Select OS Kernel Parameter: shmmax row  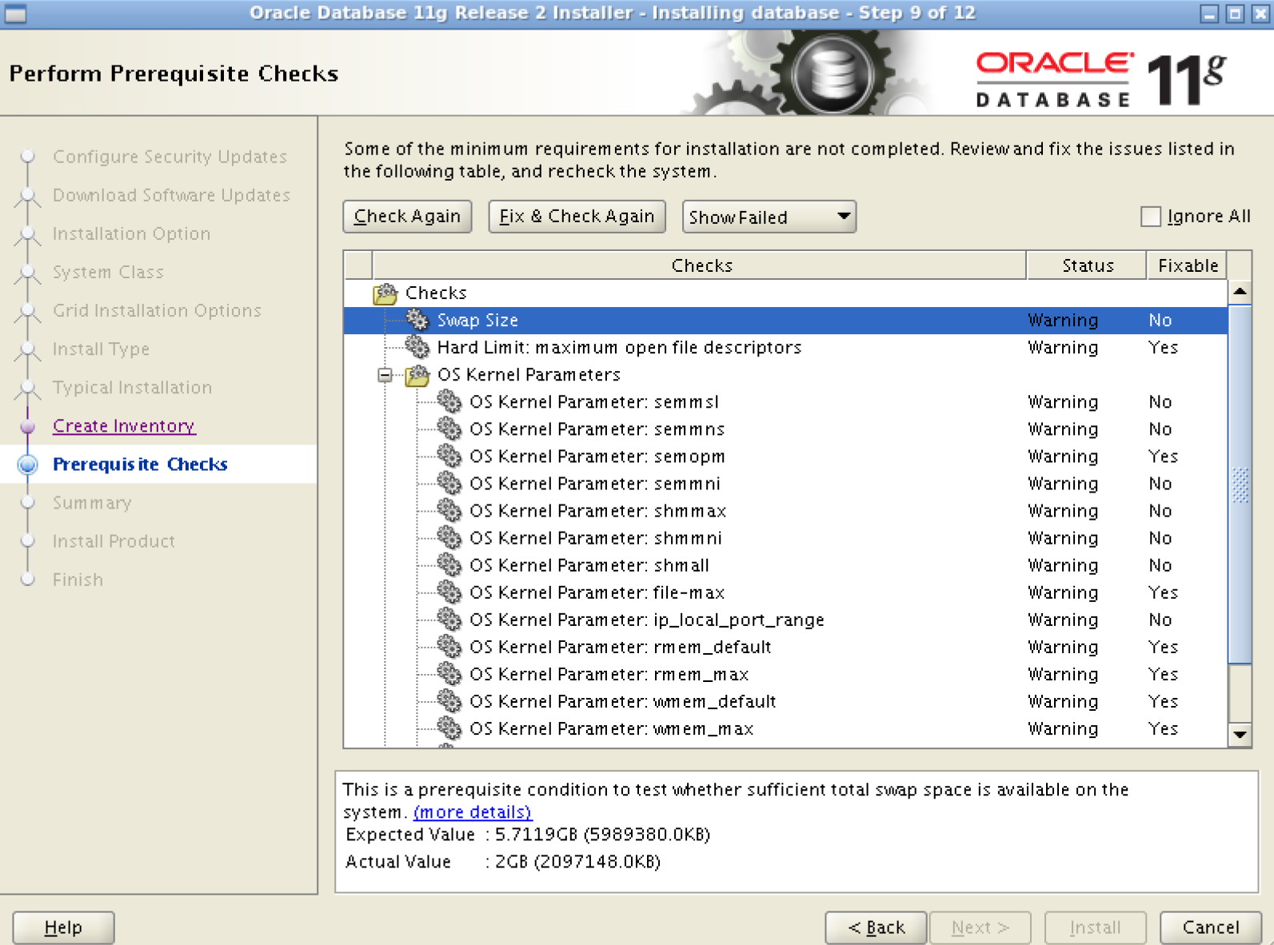tap(785, 510)
